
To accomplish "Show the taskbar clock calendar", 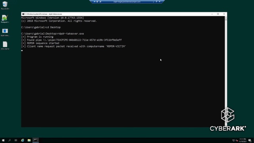I will pyautogui.click(x=242, y=140).
